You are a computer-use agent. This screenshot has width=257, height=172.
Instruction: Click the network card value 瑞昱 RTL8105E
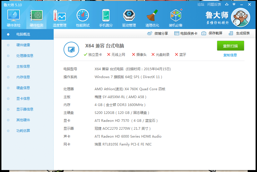click(123, 144)
